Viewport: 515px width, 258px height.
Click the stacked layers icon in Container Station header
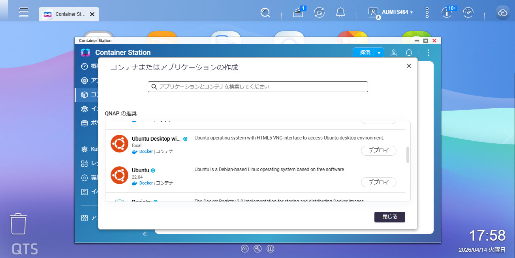[x=393, y=53]
